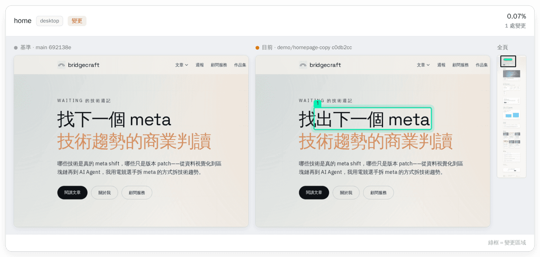Click the 目前 demo/homepage-copy c0db2cc label
This screenshot has width=540, height=257.
tap(307, 47)
